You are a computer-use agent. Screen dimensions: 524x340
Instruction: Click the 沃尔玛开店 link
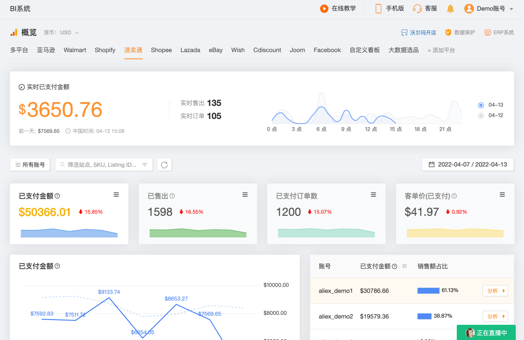(419, 33)
